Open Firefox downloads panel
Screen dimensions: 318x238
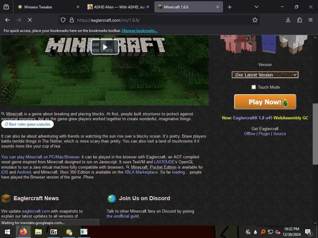288,20
